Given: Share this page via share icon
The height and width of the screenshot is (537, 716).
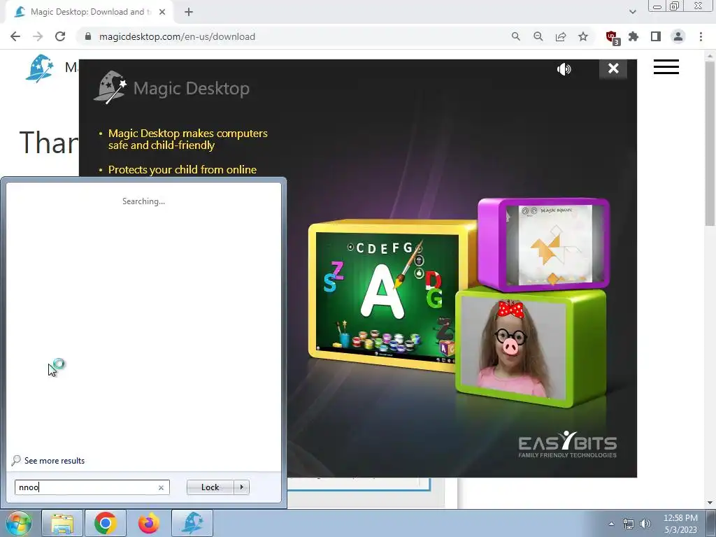Looking at the screenshot, I should pyautogui.click(x=561, y=36).
